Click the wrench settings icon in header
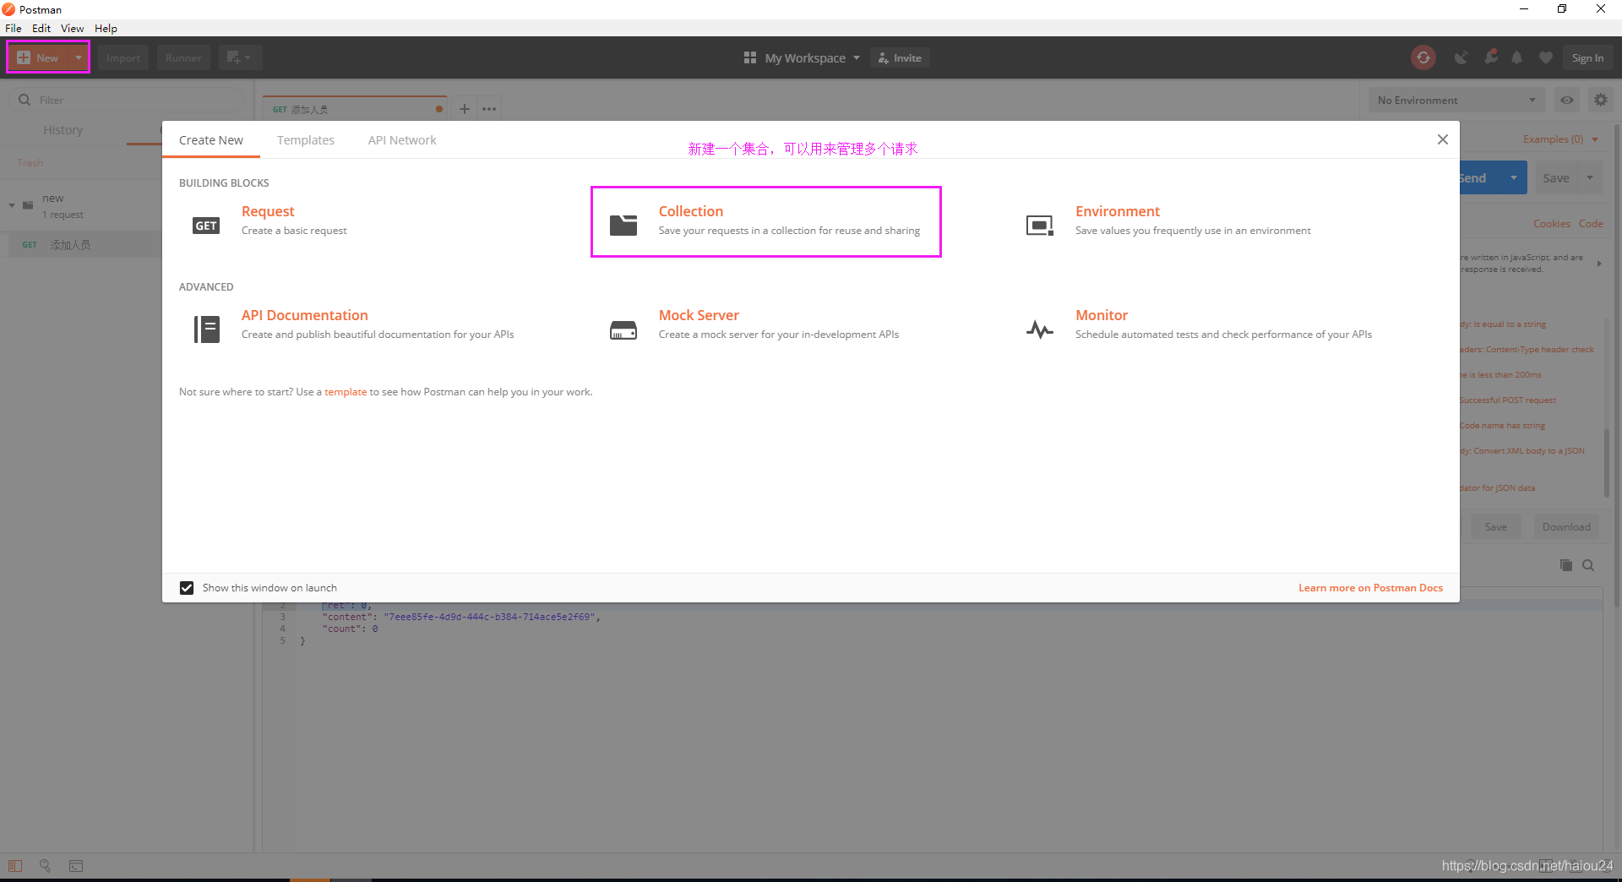This screenshot has height=882, width=1622. 1491,57
